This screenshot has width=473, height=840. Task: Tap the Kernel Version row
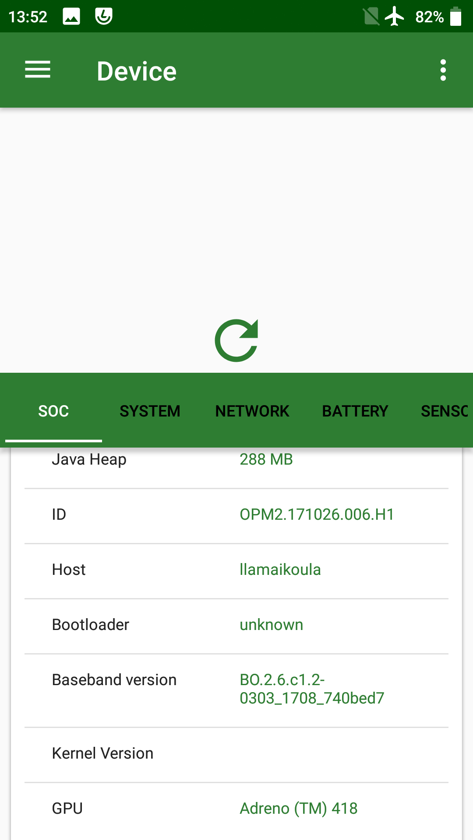coord(236,753)
